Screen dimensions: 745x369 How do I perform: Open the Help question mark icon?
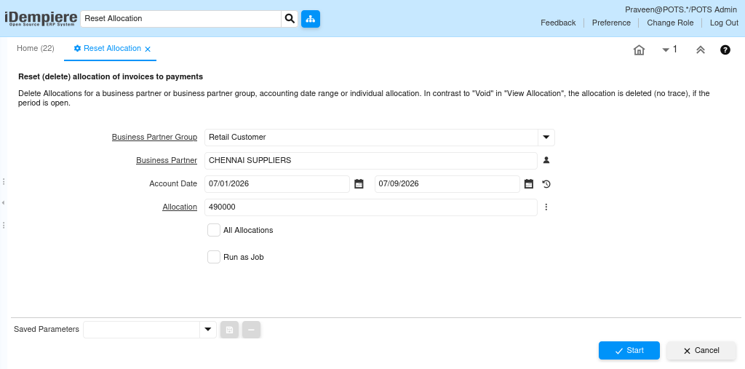click(725, 49)
